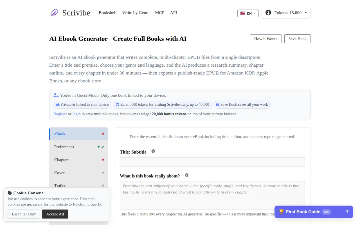Viewport: 360px width, 225px height.
Task: Open Write by Genre in navigation
Action: click(136, 13)
